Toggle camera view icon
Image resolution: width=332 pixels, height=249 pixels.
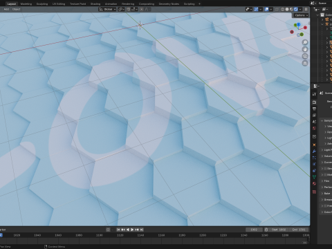[305, 56]
